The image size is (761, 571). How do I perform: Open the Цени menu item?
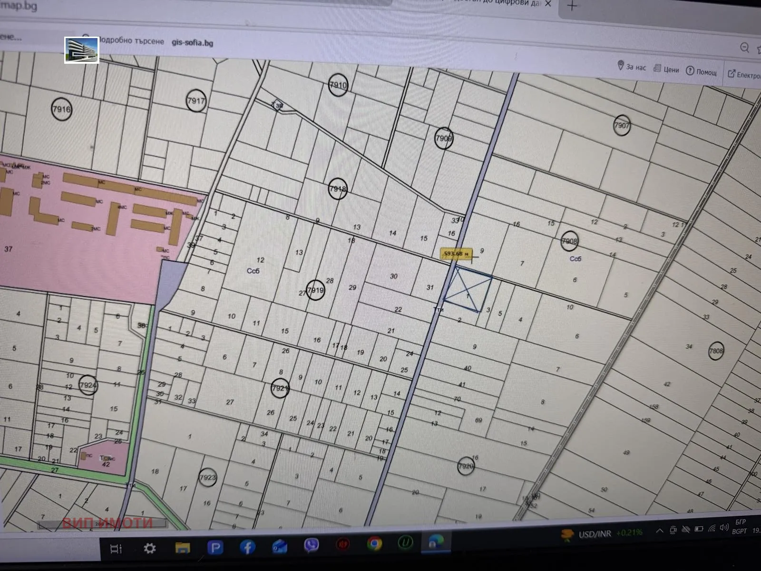pyautogui.click(x=666, y=69)
